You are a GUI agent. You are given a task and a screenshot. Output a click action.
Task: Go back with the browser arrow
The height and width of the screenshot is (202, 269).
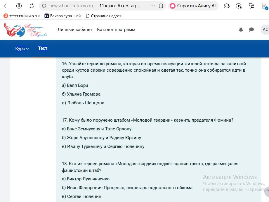(6, 6)
